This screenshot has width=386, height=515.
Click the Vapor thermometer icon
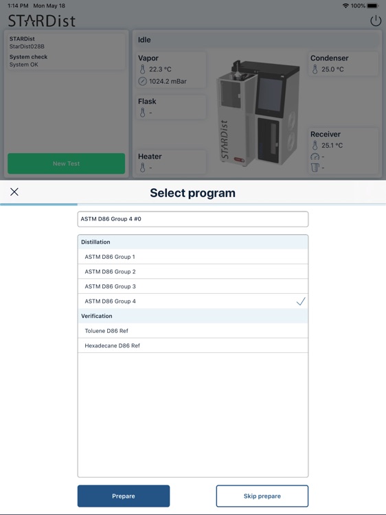(x=142, y=69)
